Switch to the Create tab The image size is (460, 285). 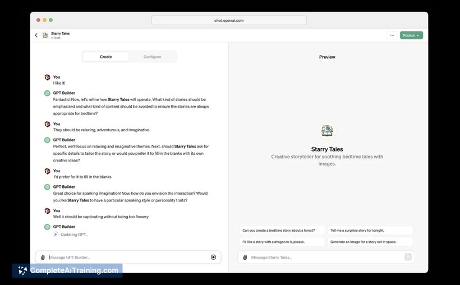(x=105, y=57)
